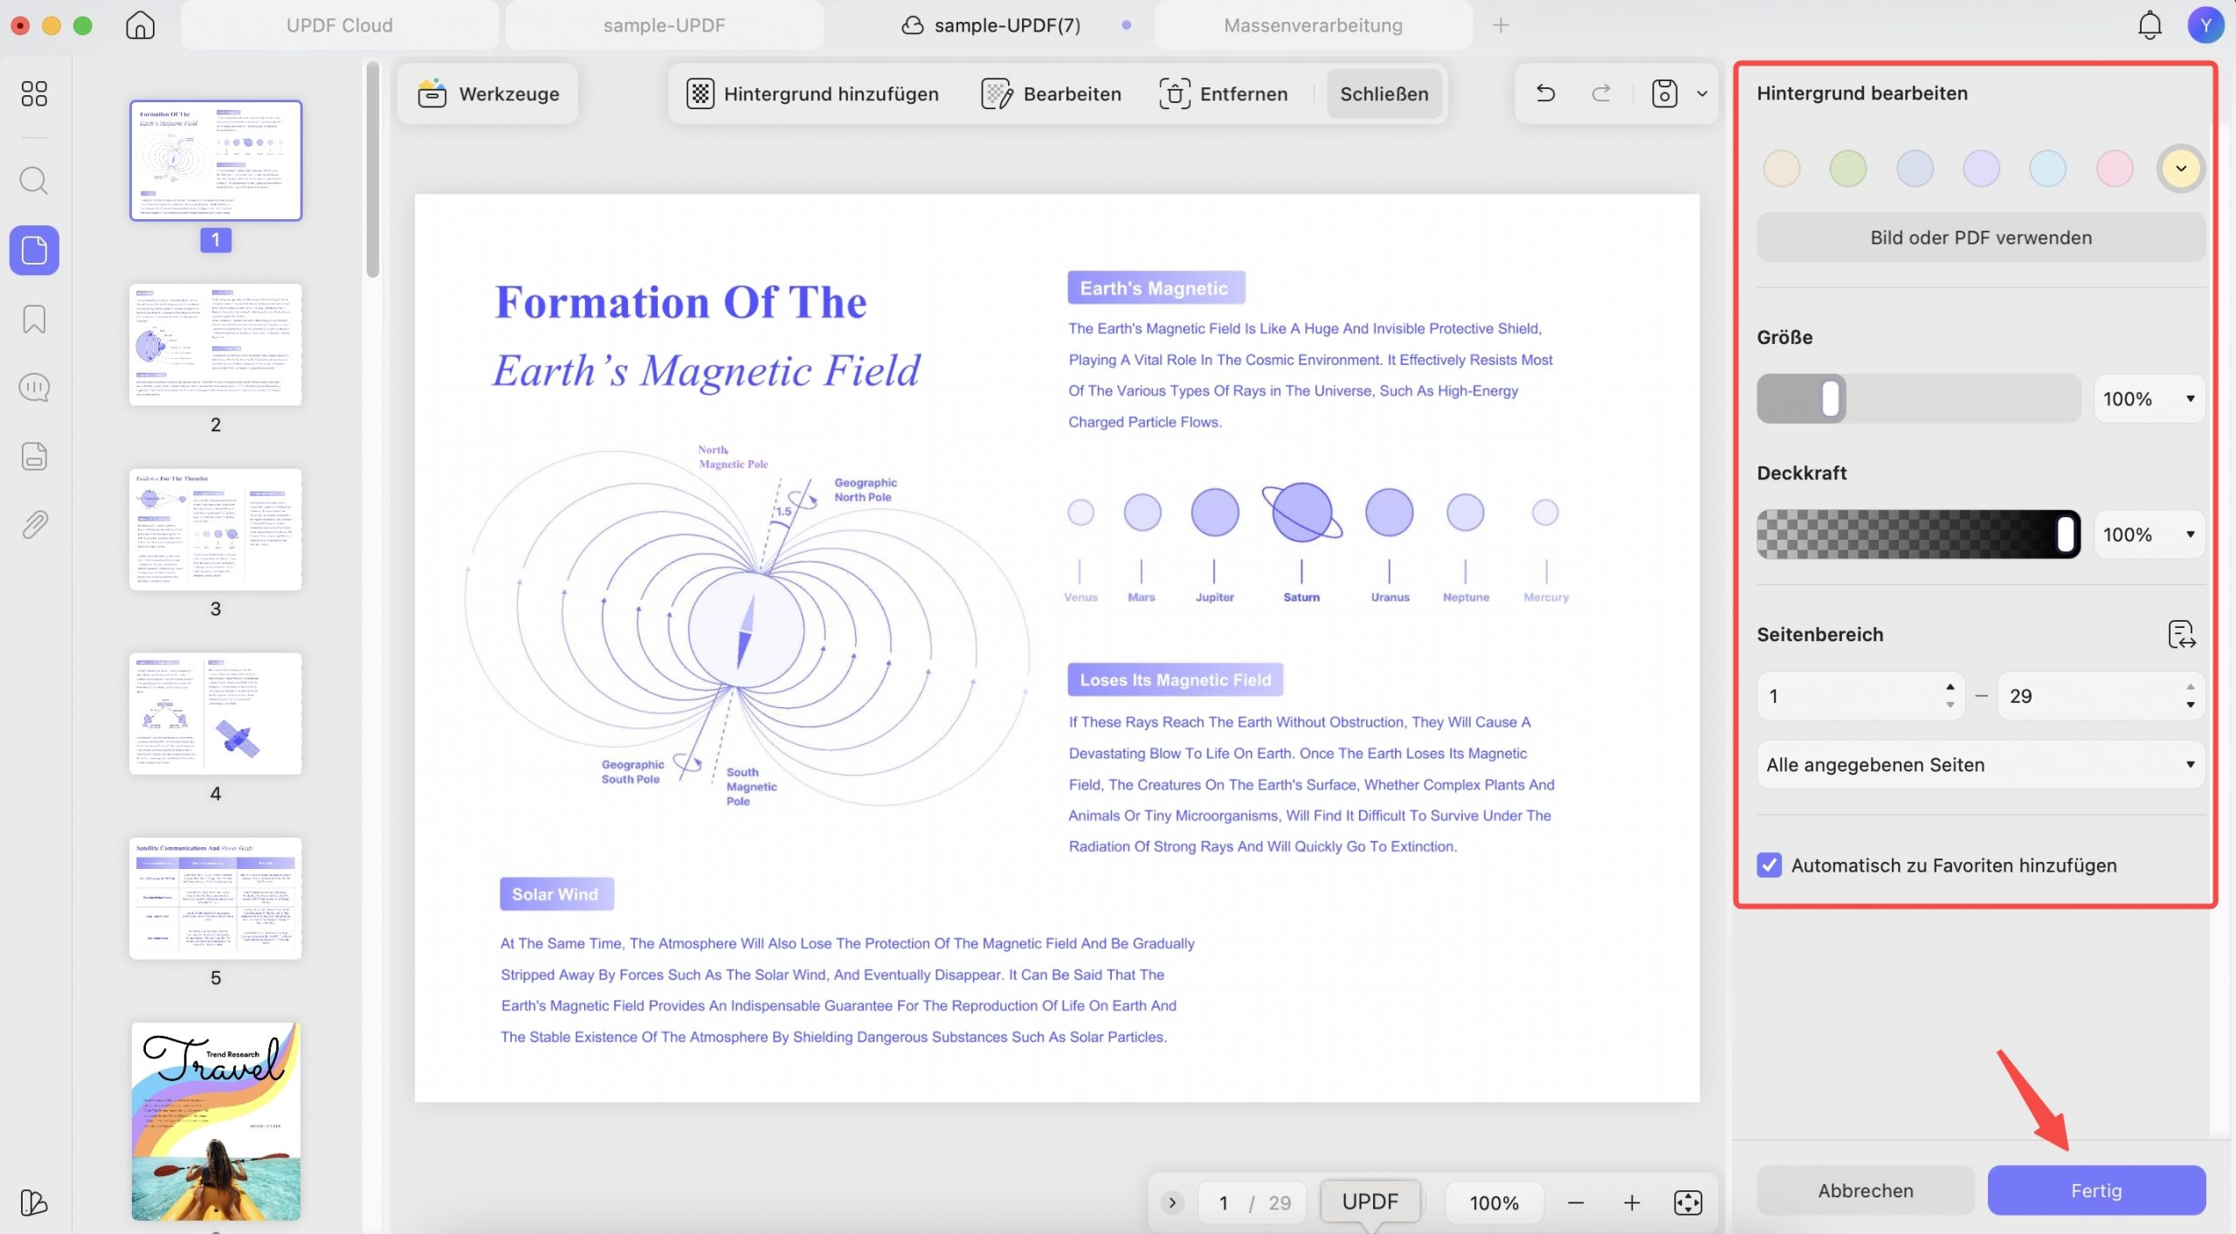Switch to the sample-UPDF tab
The height and width of the screenshot is (1234, 2236).
(x=664, y=25)
